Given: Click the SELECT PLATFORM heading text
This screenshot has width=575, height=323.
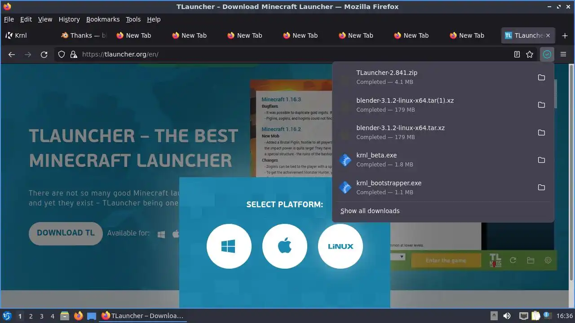Looking at the screenshot, I should point(285,205).
